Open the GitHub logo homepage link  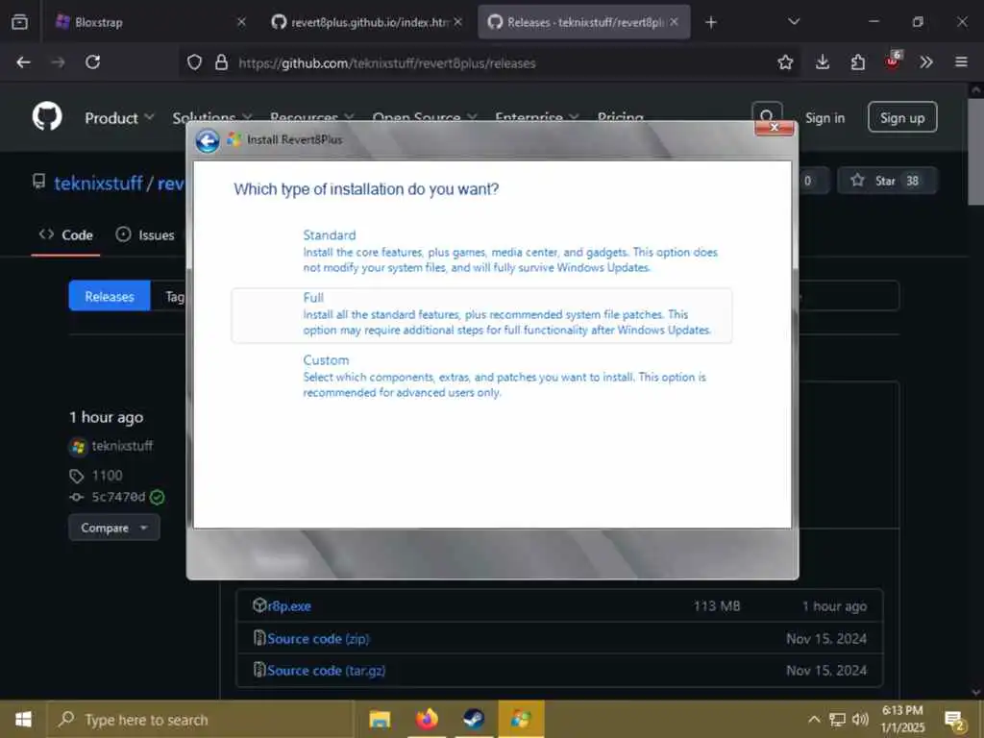(x=47, y=116)
